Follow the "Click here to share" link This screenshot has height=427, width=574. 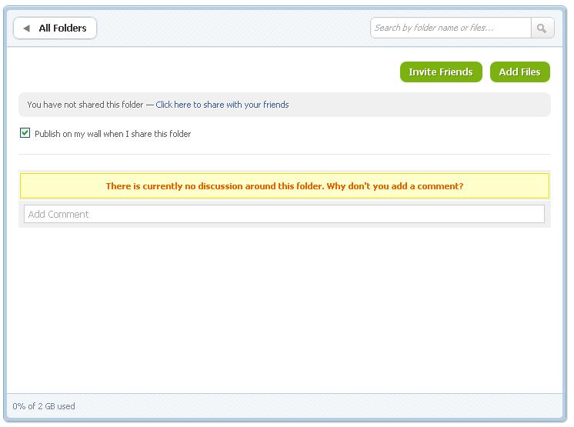point(222,105)
